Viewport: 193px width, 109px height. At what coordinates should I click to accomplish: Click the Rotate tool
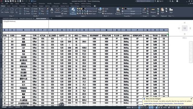pyautogui.click(x=34, y=9)
